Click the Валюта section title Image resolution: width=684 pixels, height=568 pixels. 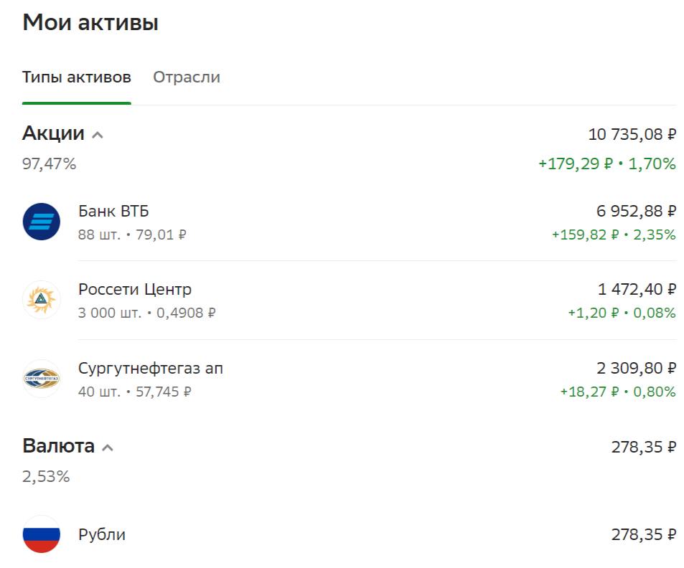click(59, 445)
